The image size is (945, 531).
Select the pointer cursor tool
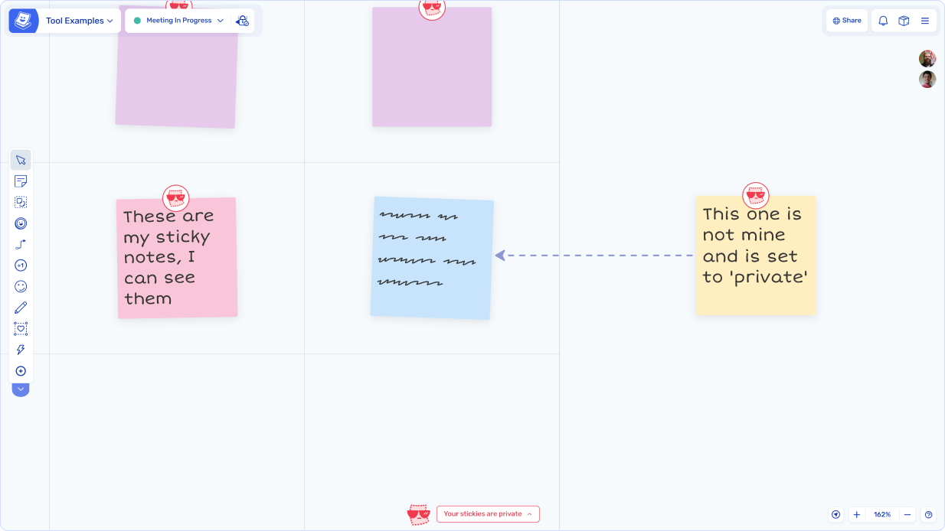coord(21,160)
